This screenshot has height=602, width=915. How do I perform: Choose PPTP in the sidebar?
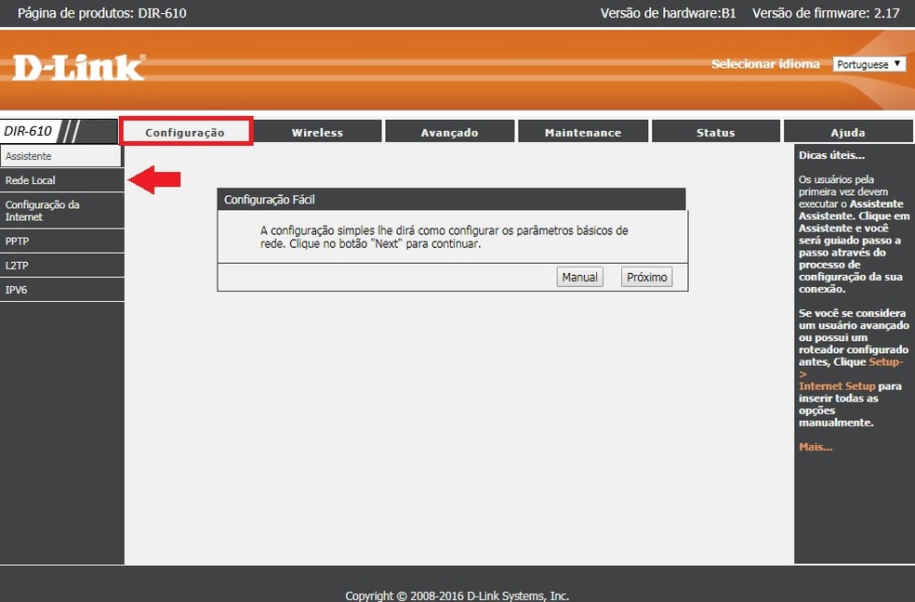[62, 241]
